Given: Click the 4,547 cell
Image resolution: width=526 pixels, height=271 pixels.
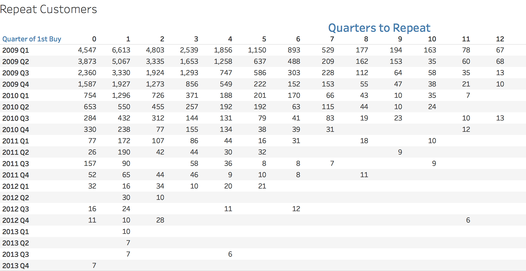Looking at the screenshot, I should tap(87, 50).
